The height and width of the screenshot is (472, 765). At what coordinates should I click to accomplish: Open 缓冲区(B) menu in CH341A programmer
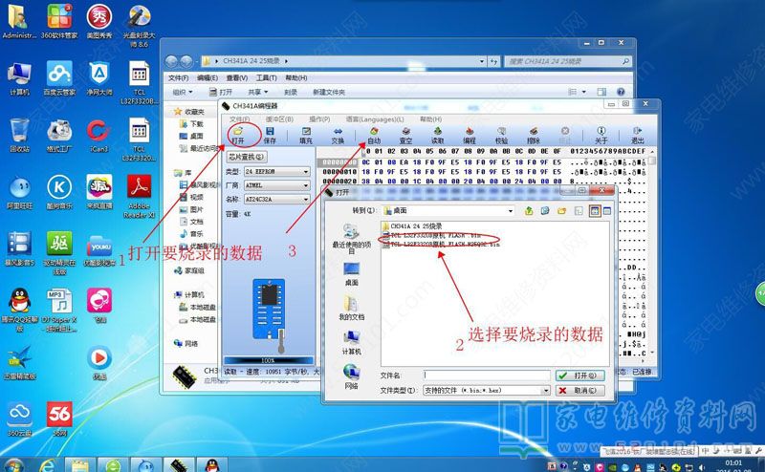(279, 119)
